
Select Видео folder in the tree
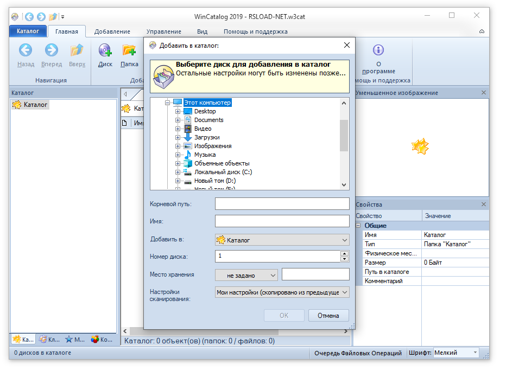[203, 129]
